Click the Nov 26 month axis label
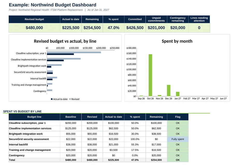 pos(159,99)
